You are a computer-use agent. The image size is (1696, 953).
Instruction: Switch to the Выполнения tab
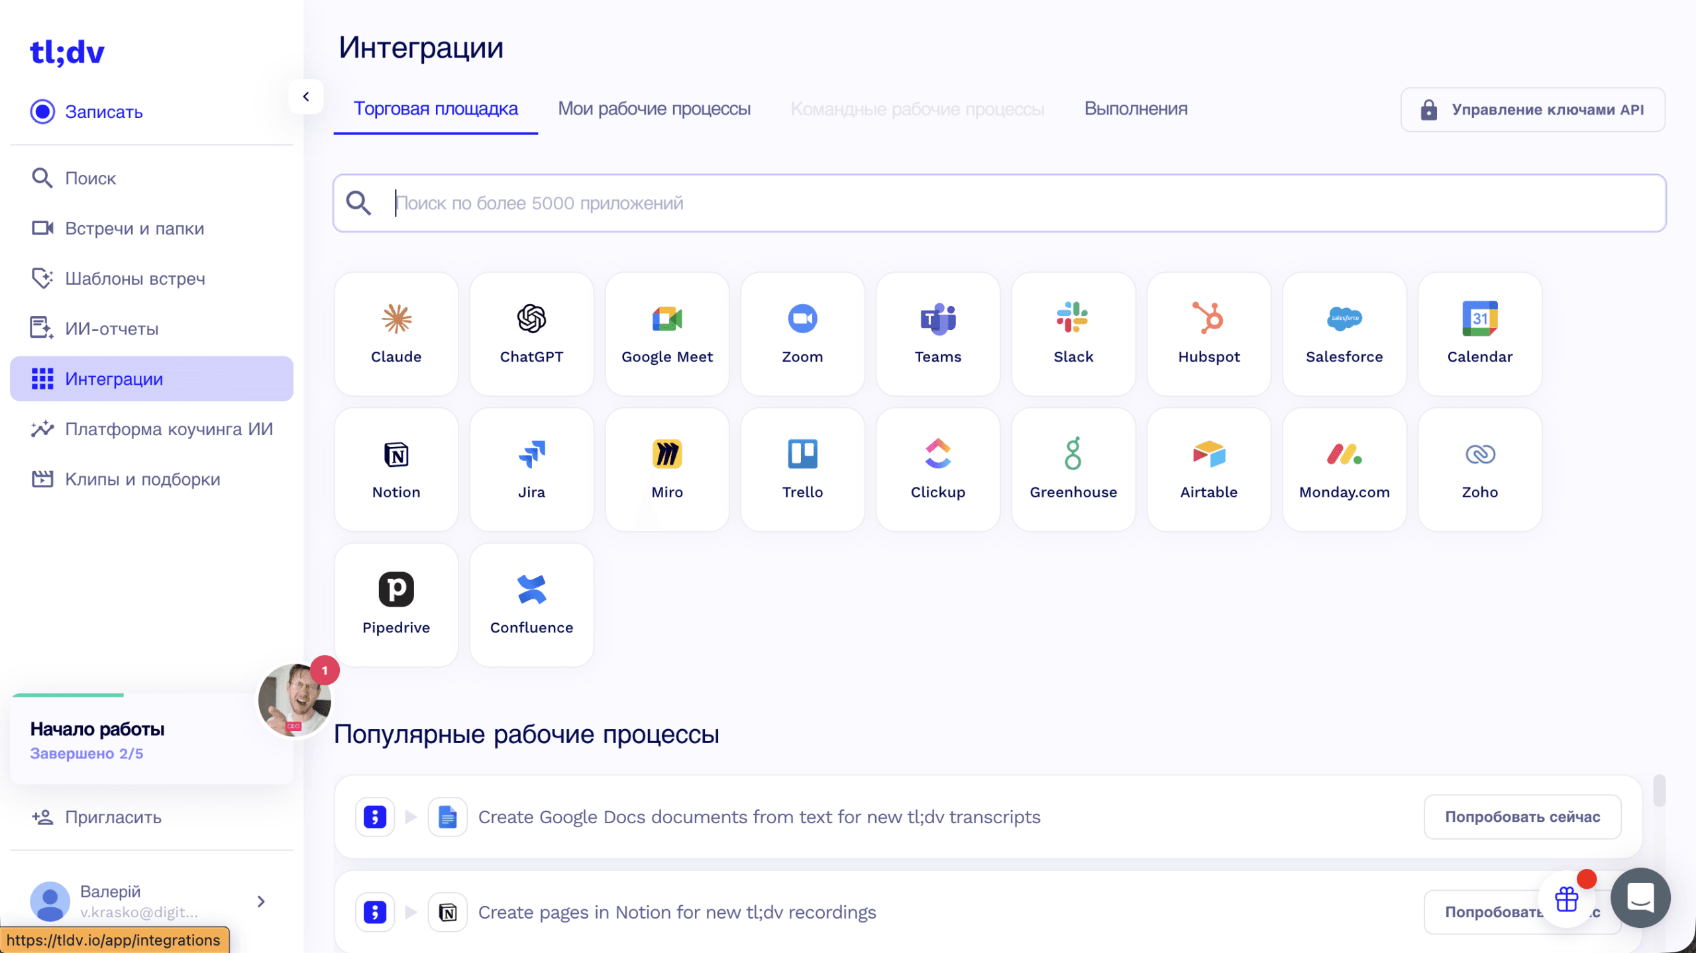pos(1136,109)
